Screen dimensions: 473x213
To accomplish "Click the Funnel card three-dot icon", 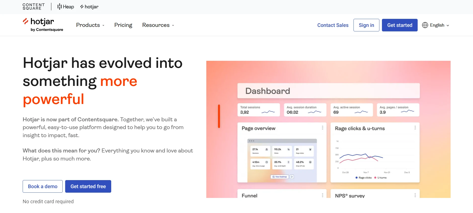I will (322, 195).
